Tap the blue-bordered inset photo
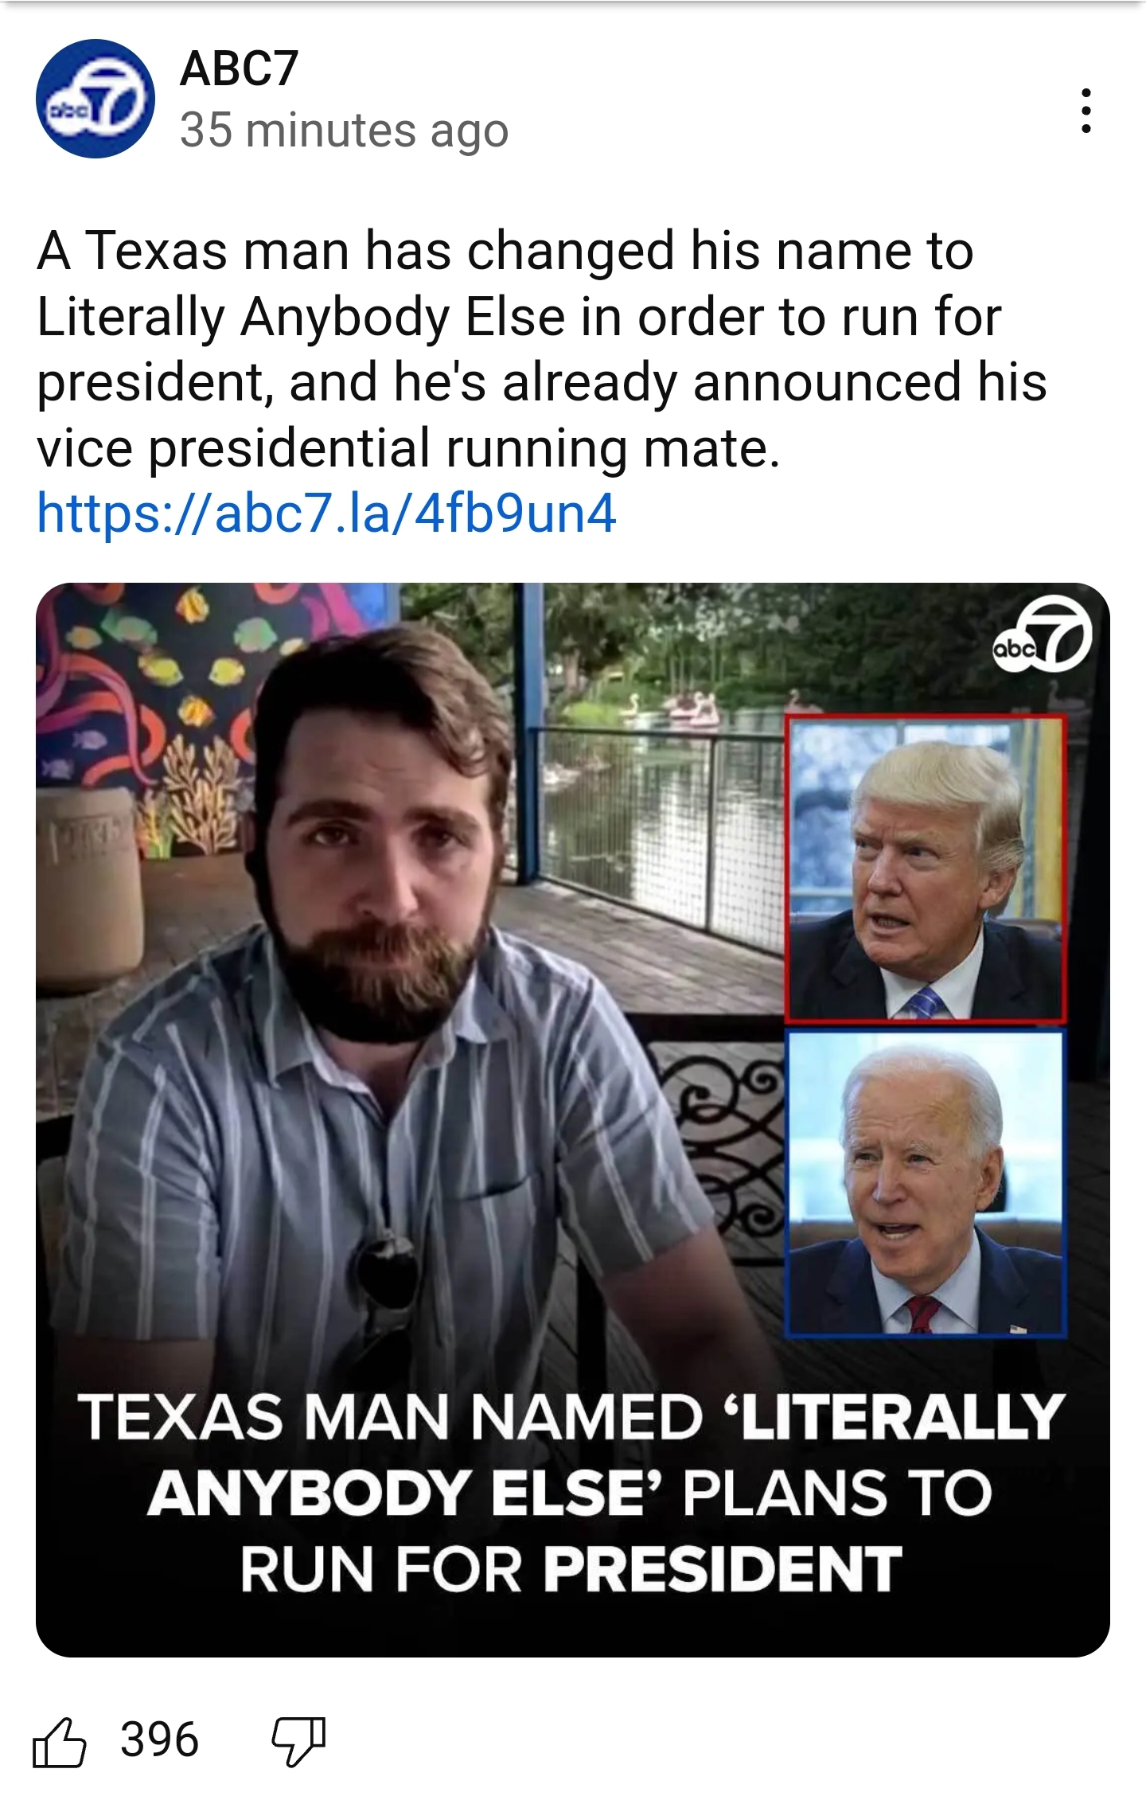Image resolution: width=1146 pixels, height=1800 pixels. pyautogui.click(x=925, y=1183)
